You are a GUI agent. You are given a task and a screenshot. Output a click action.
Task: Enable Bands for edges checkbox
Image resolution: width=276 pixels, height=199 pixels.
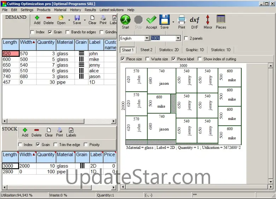[68, 32]
